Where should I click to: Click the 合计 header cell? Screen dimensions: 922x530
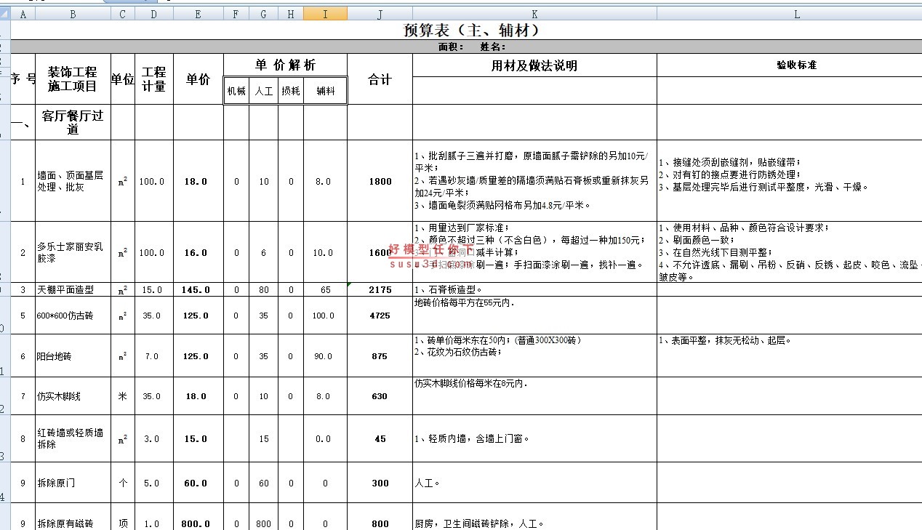[380, 79]
